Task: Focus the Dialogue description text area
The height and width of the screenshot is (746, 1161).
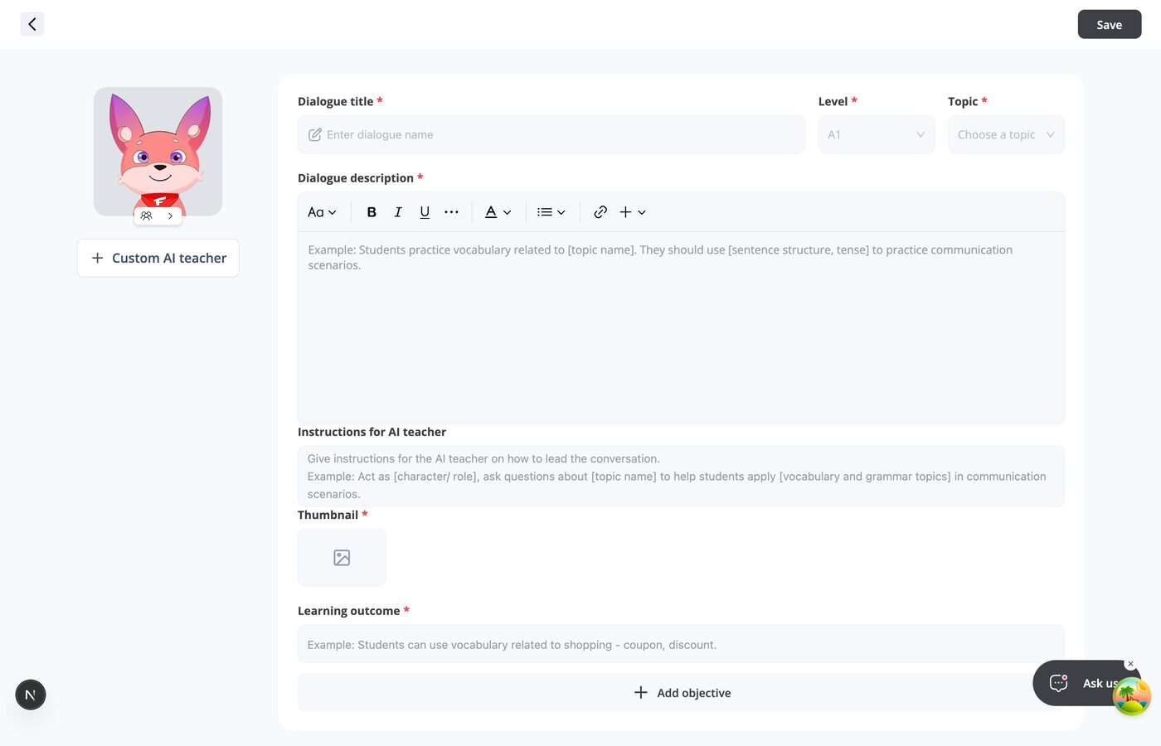Action: click(681, 327)
